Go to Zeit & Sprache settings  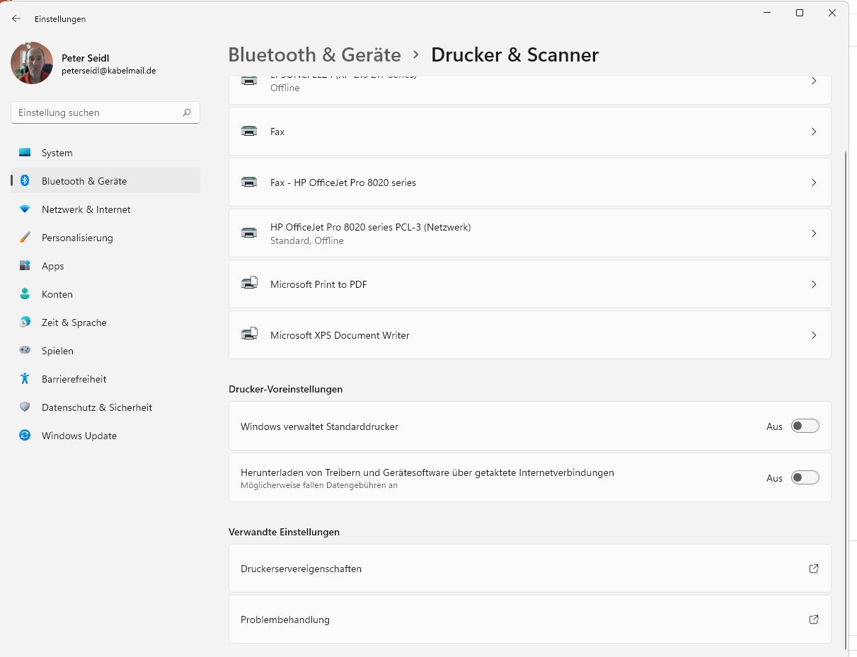(x=74, y=322)
